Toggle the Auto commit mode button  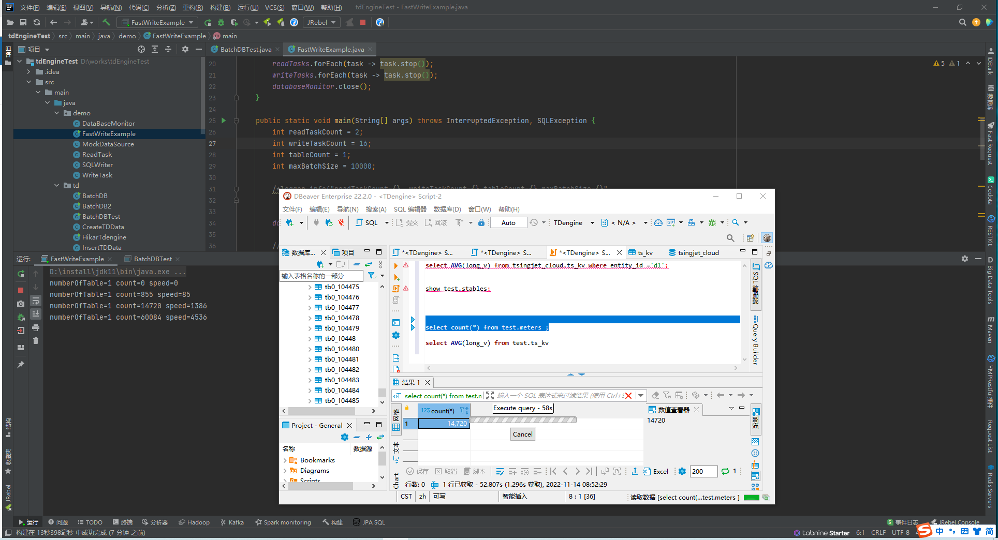pos(508,222)
